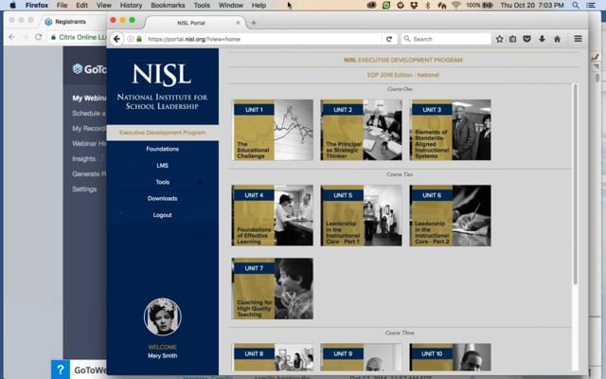This screenshot has height=379, width=606.
Task: Open the History menu
Action: (131, 5)
